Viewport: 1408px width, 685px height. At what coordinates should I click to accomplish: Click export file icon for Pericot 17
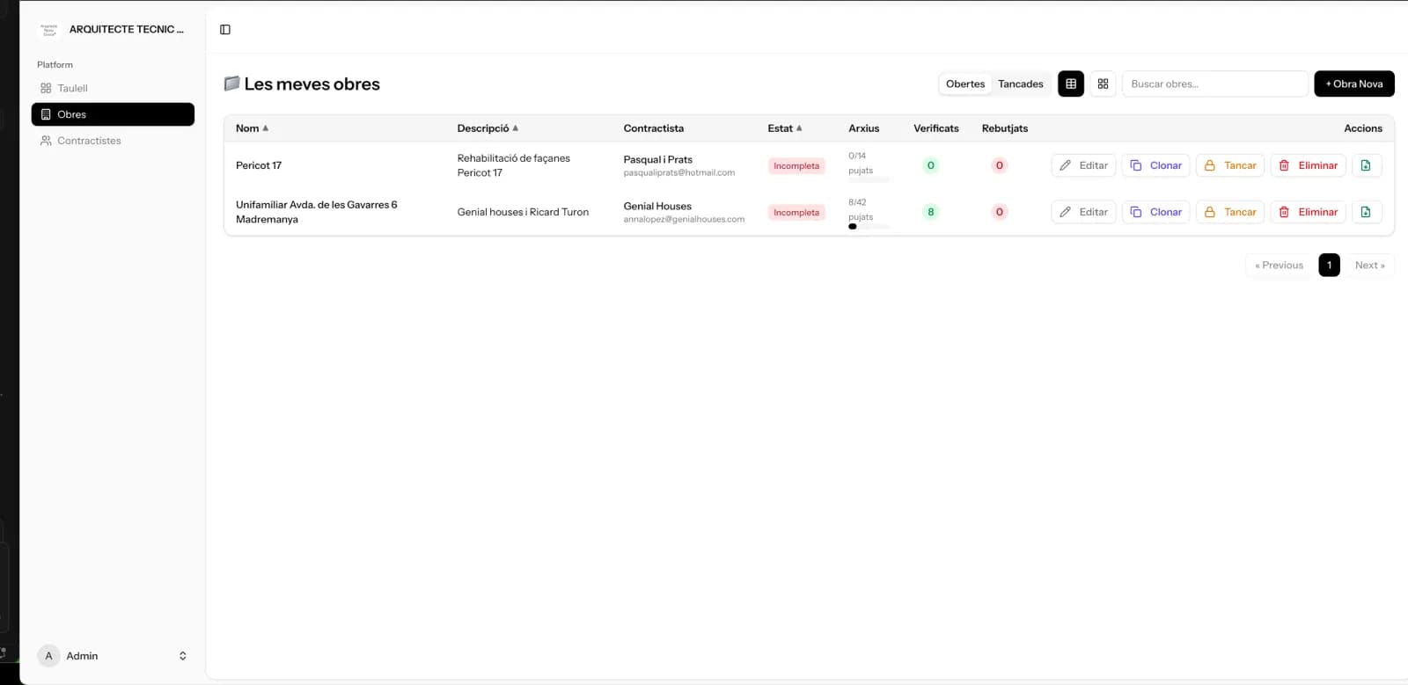click(1366, 165)
